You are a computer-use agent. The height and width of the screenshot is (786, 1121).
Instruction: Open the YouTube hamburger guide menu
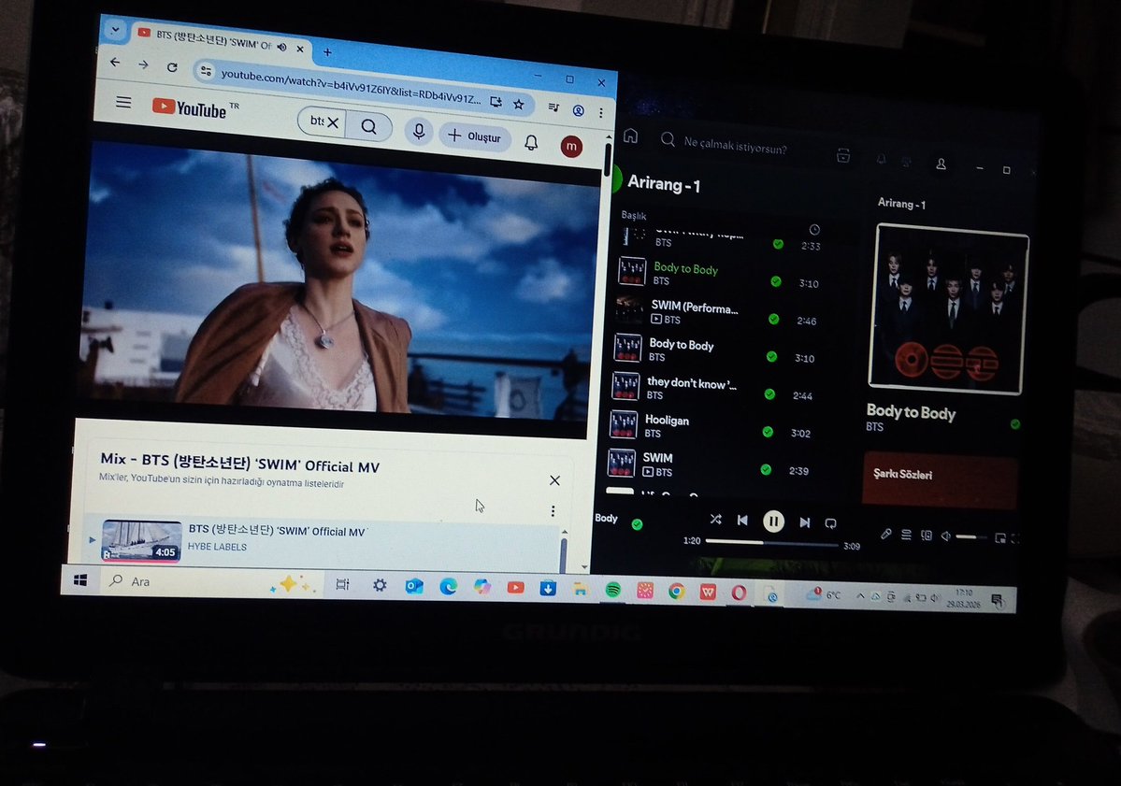pyautogui.click(x=123, y=102)
